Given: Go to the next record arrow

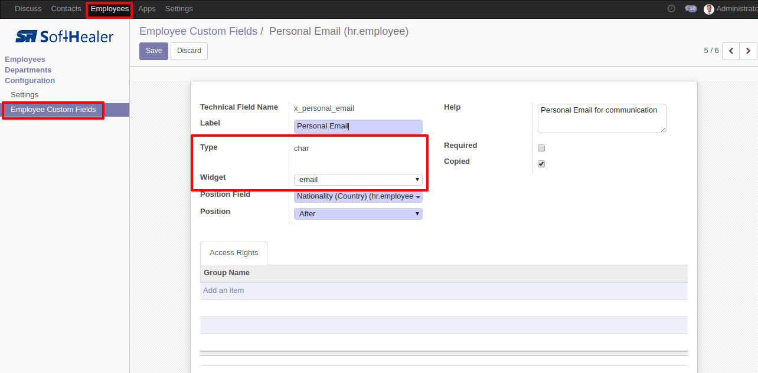Looking at the screenshot, I should 748,51.
